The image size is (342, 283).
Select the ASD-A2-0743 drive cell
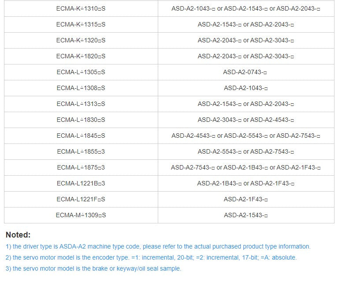(245, 72)
